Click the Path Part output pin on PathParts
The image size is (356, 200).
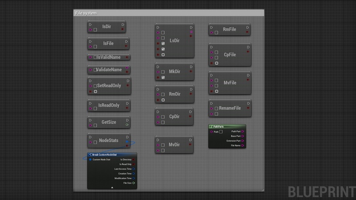[x=243, y=132]
